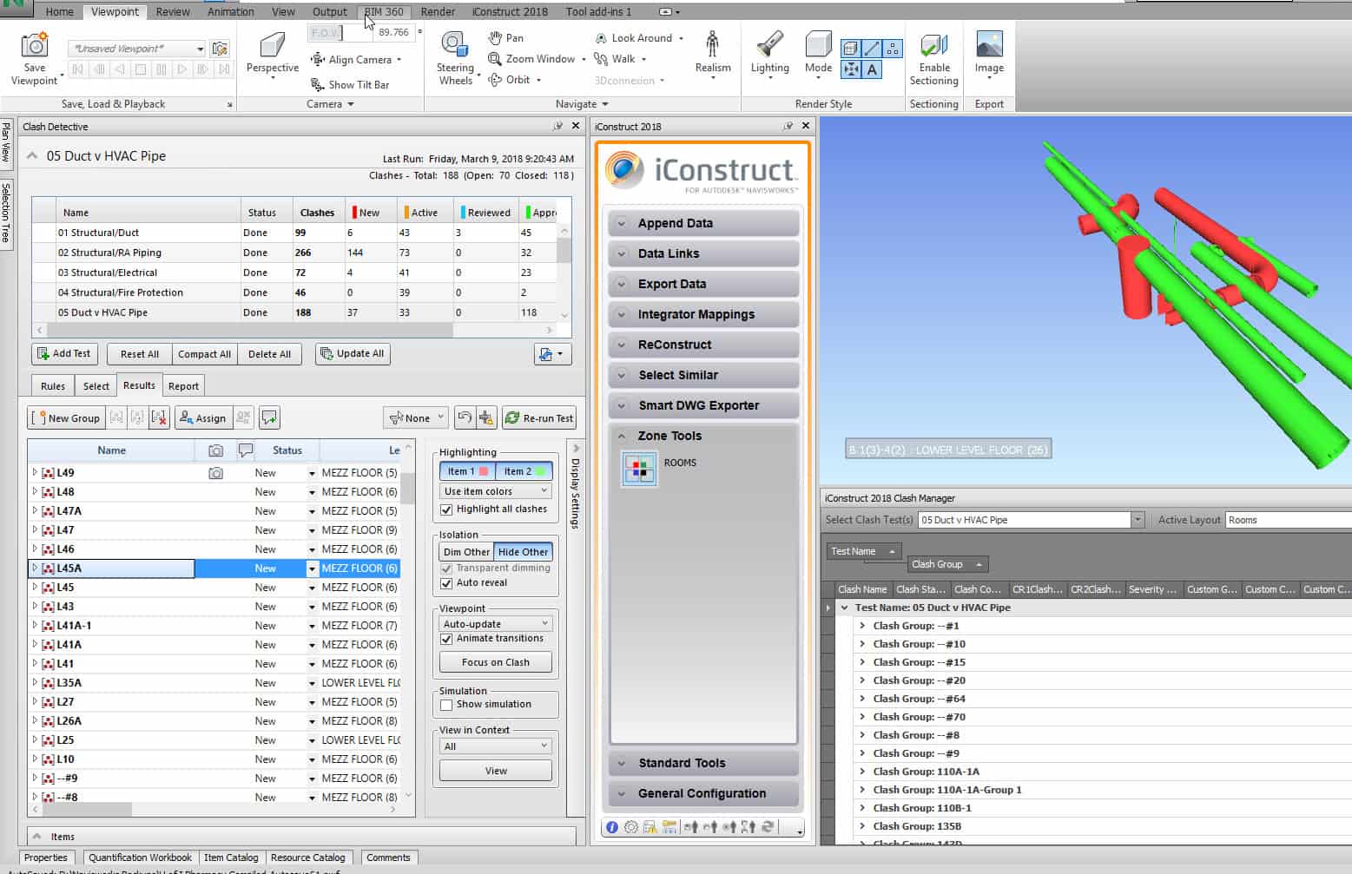Collapse the Zone Tools section

(x=703, y=436)
